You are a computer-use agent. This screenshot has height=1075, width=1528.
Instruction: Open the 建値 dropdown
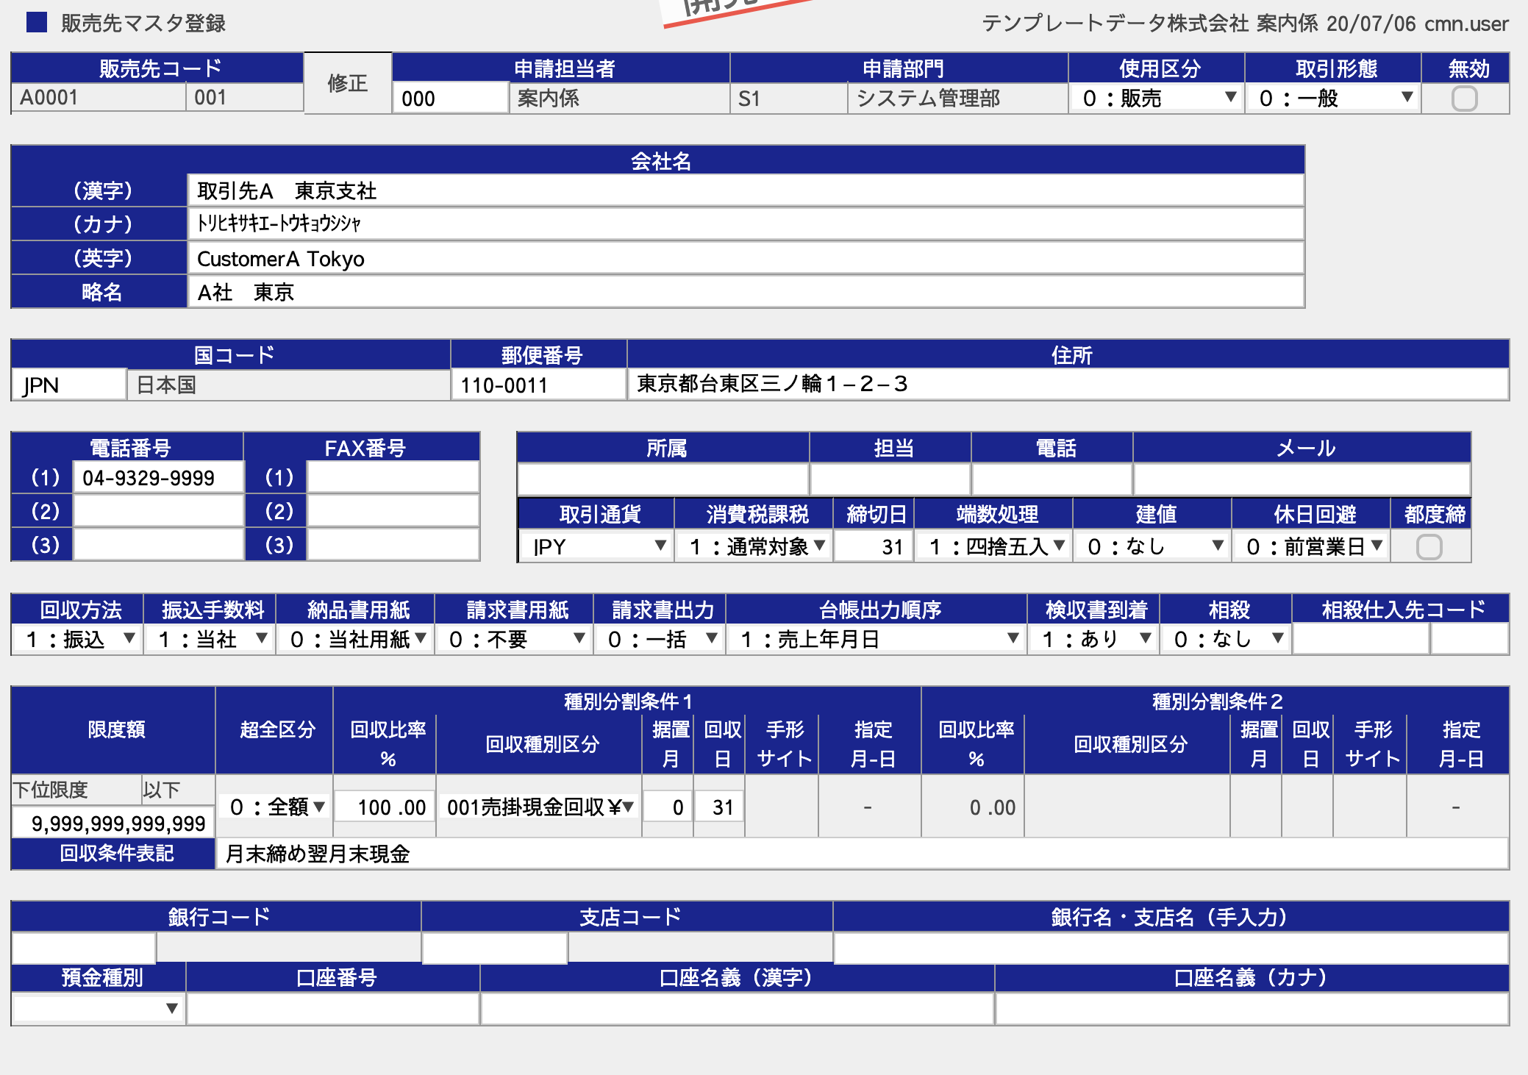[1153, 546]
